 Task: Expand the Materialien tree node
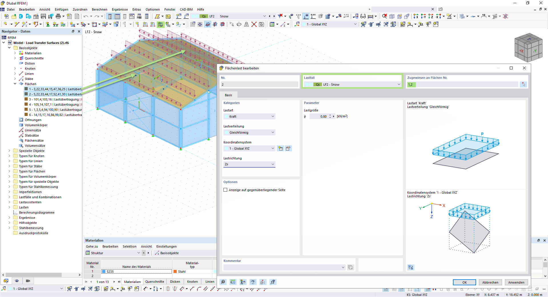(x=15, y=53)
